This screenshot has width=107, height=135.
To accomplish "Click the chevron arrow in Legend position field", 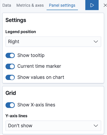I will [x=96, y=42].
